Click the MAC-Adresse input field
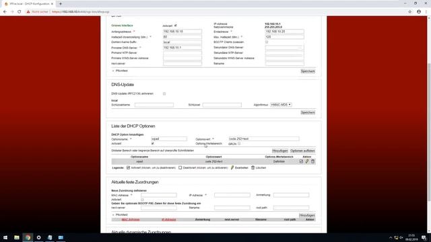Screen dimensions: 431x242 (x=159, y=195)
